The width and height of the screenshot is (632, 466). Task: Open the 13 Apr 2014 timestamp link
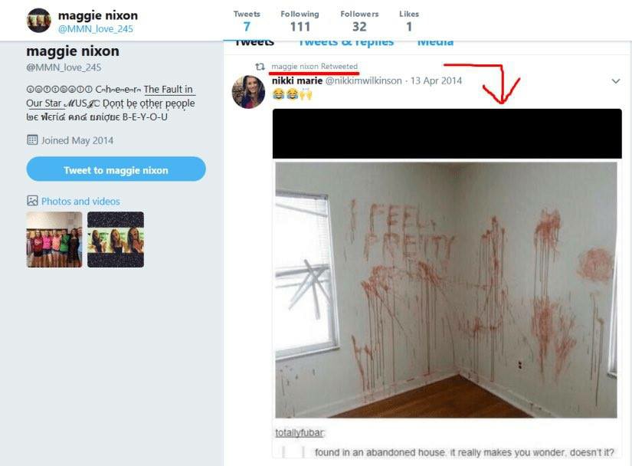pyautogui.click(x=436, y=80)
